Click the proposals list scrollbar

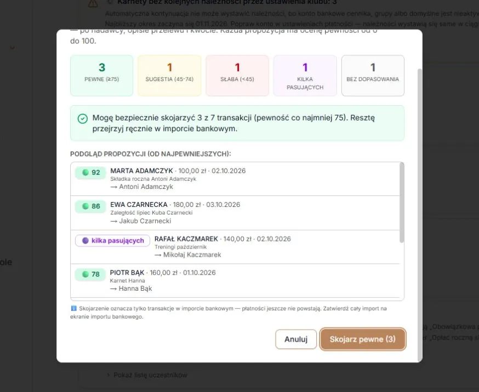pos(402,203)
